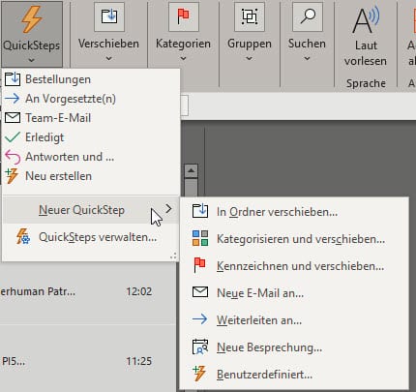Screen dimensions: 416x392
Task: Click the colored squares Kategorisieren icon
Action: click(x=200, y=238)
